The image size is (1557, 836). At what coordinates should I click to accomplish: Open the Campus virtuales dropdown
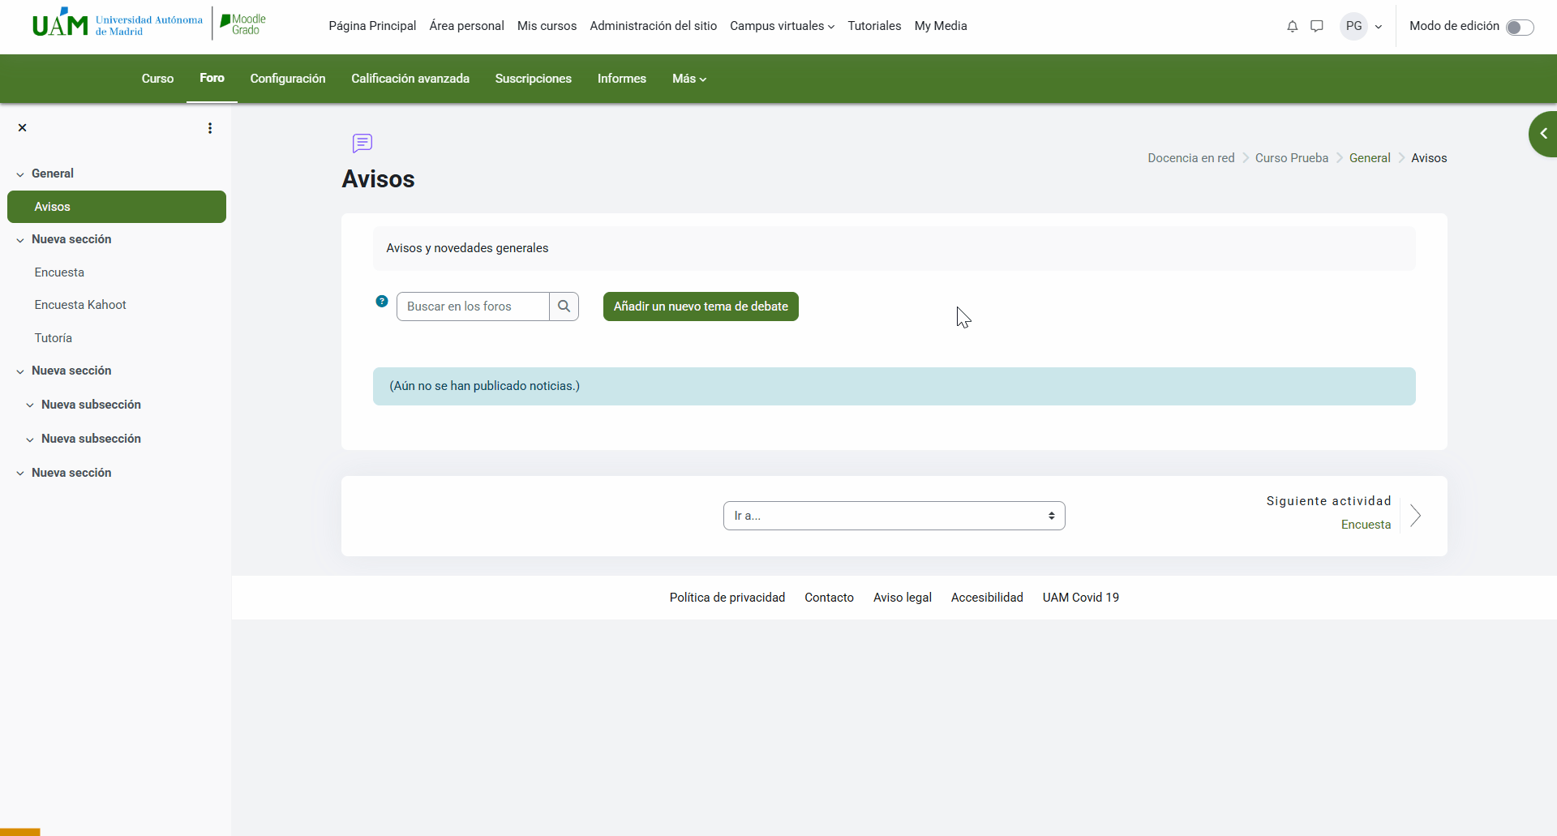(782, 26)
